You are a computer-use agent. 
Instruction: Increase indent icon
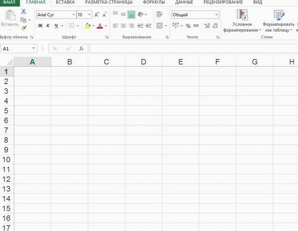tap(149, 26)
